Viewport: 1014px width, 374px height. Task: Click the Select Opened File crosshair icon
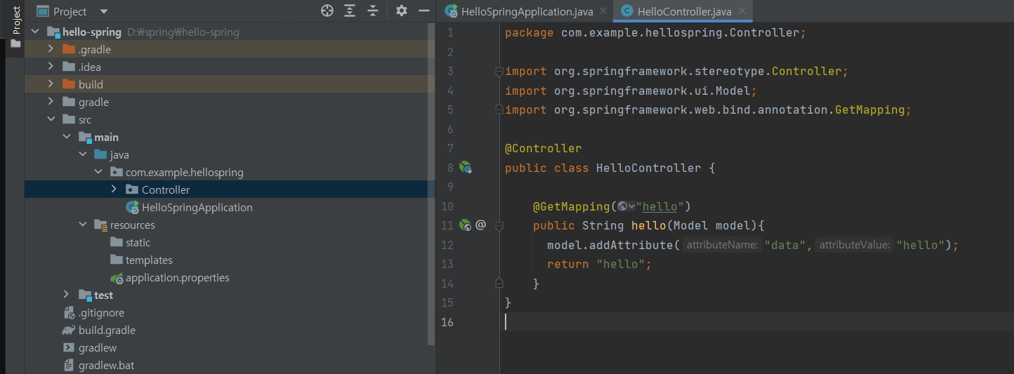[327, 11]
